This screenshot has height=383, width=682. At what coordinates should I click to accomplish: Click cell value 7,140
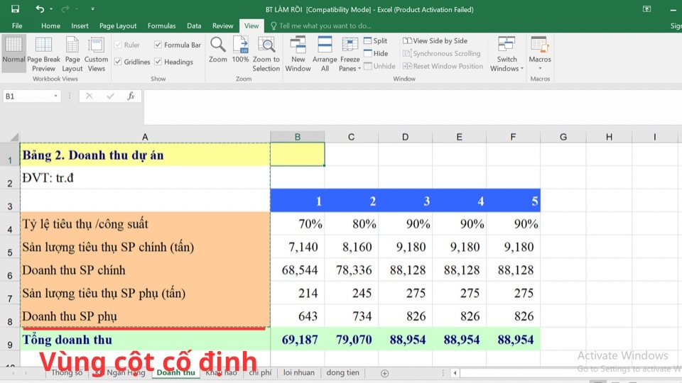pos(298,247)
